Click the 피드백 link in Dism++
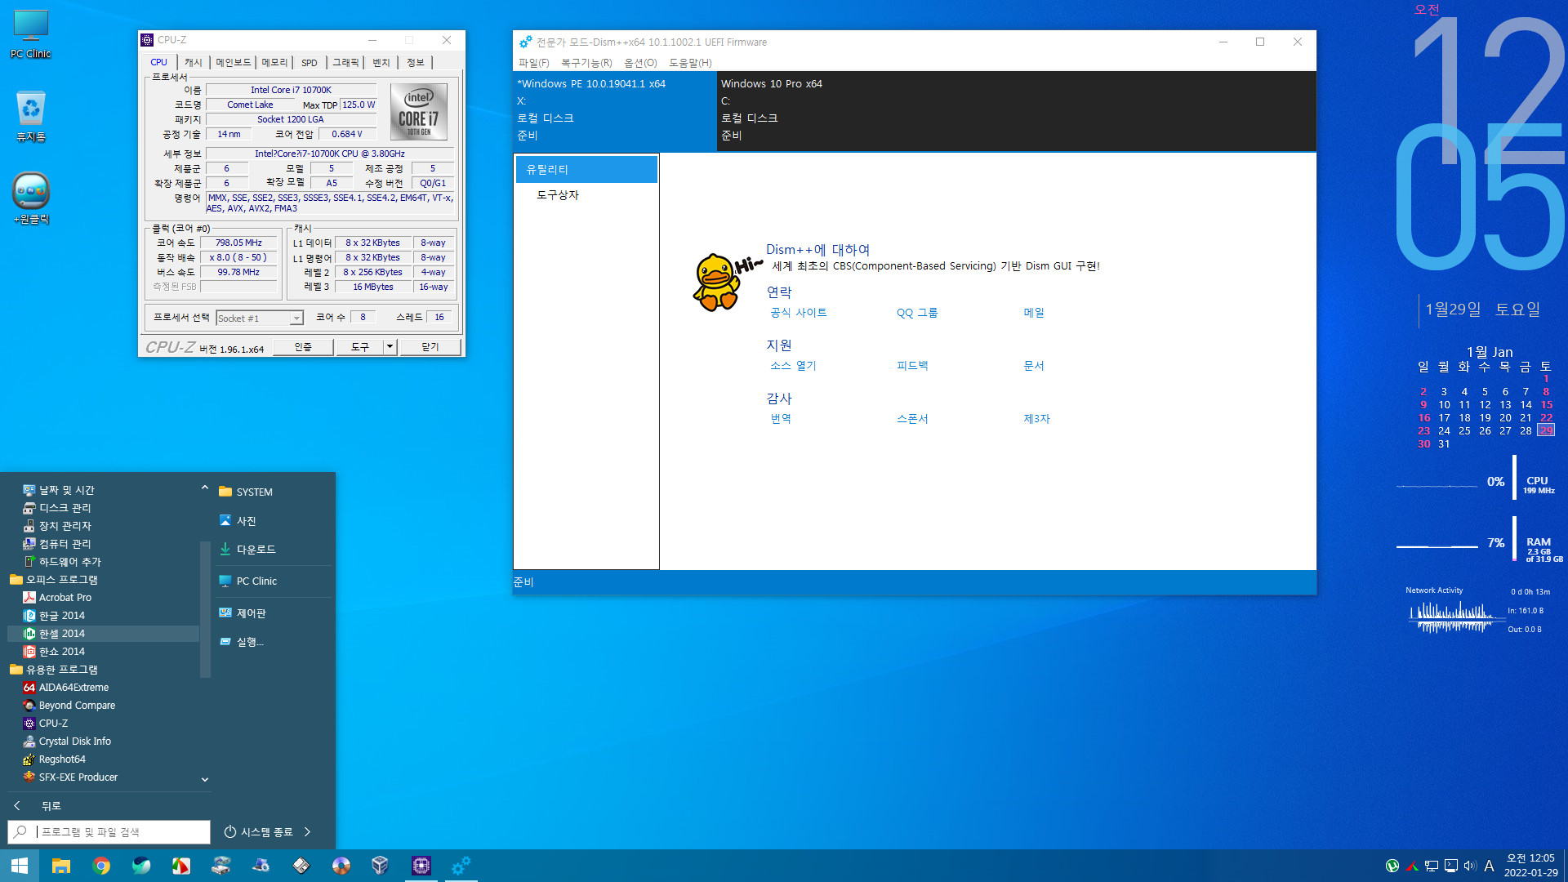Viewport: 1568px width, 882px height. click(x=912, y=366)
